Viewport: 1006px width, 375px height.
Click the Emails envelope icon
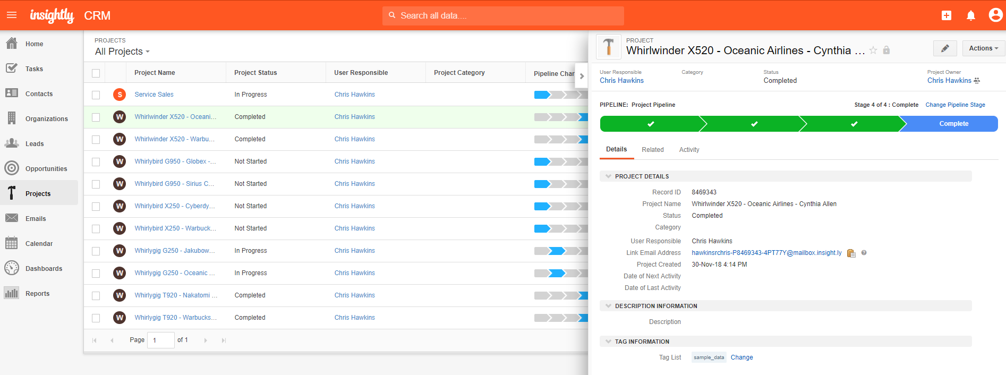point(12,218)
